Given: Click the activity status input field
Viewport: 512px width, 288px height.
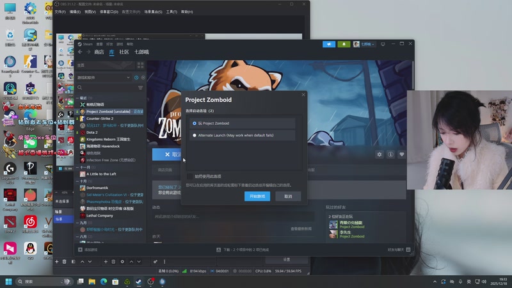Looking at the screenshot, I should [234, 216].
